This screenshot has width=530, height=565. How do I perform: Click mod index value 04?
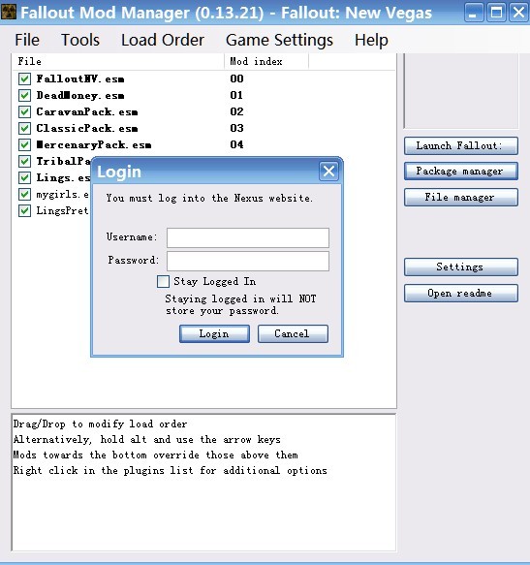pos(236,144)
